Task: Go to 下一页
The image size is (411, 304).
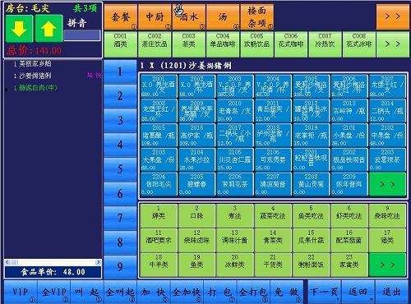Action: [324, 292]
